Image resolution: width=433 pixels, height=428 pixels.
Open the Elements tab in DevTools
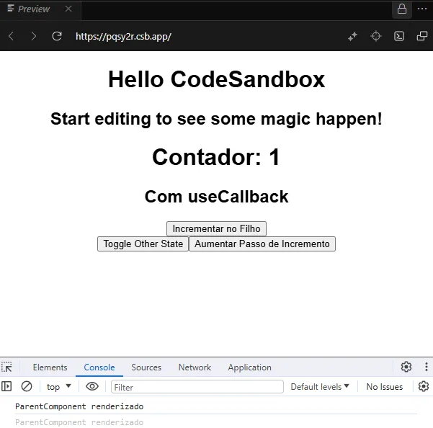click(x=50, y=367)
